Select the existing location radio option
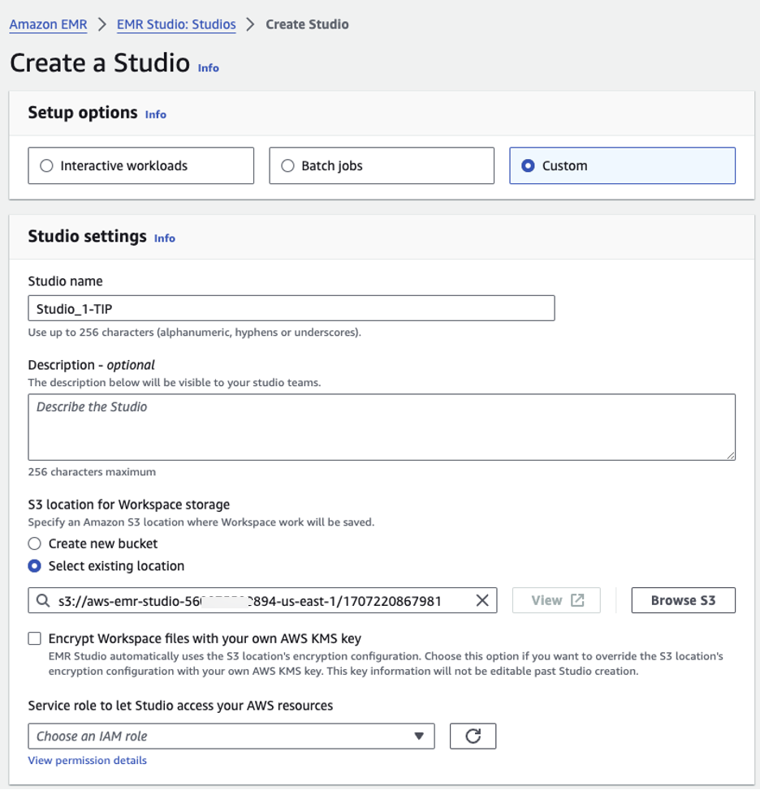Viewport: 760px width, 790px height. 33,565
